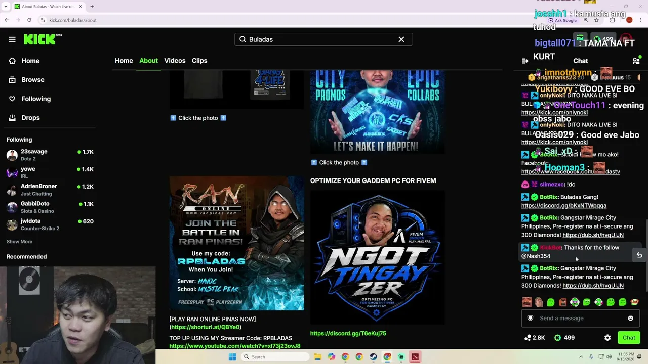The image size is (648, 364).
Task: Reload the browser page
Action: (x=29, y=20)
